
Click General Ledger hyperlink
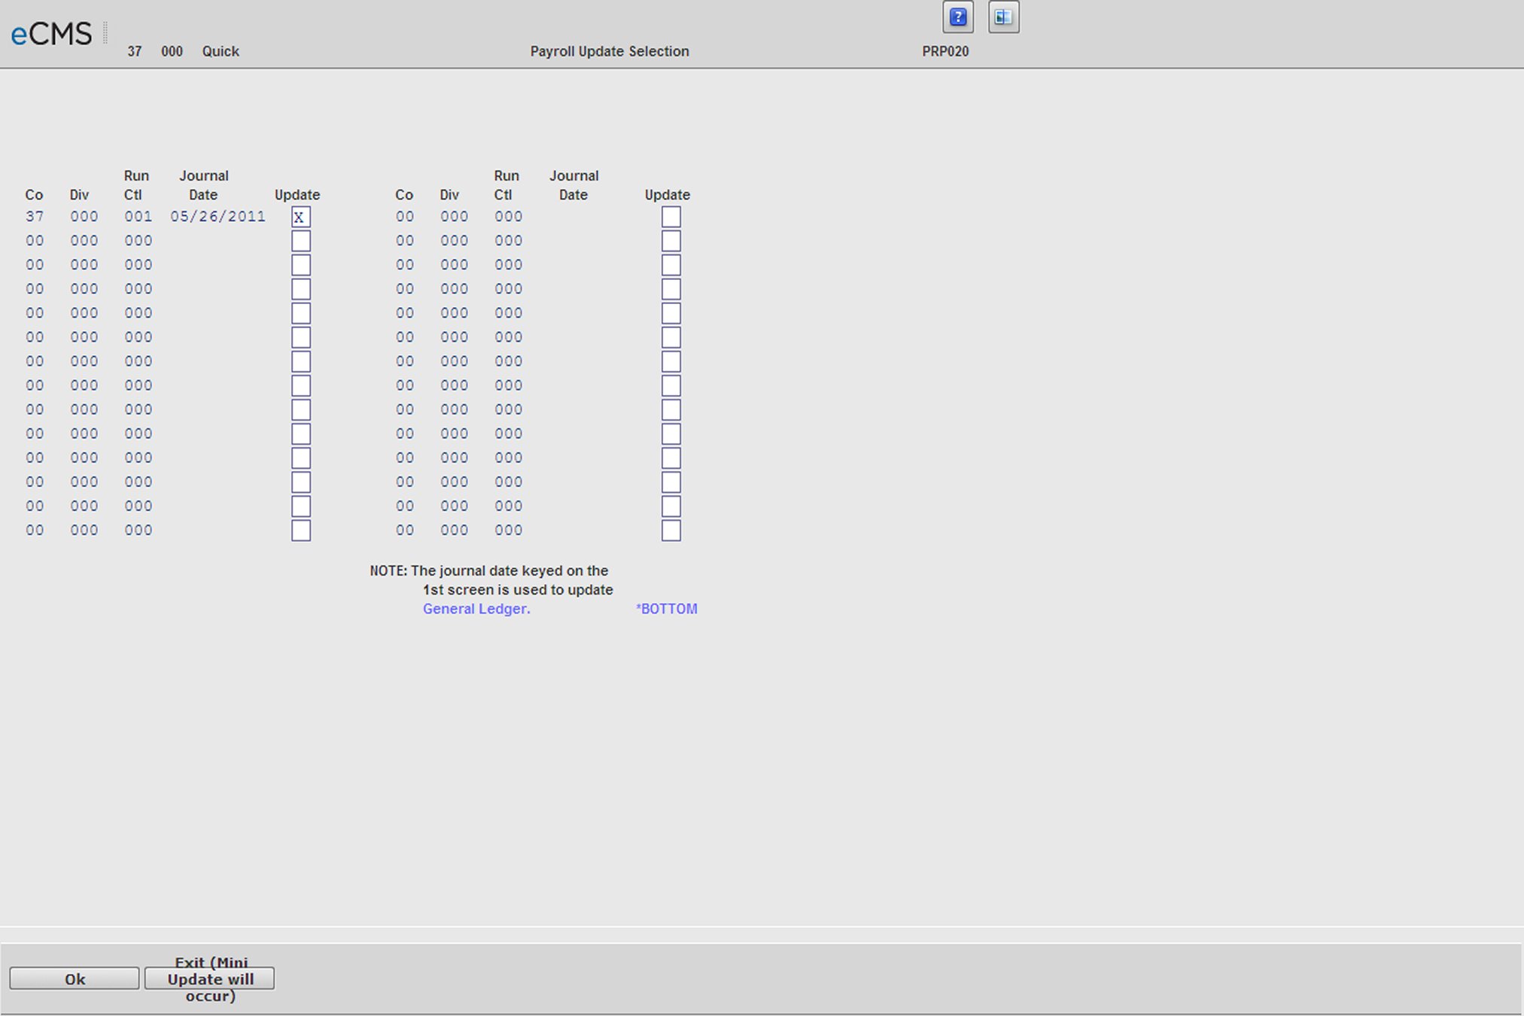point(474,609)
